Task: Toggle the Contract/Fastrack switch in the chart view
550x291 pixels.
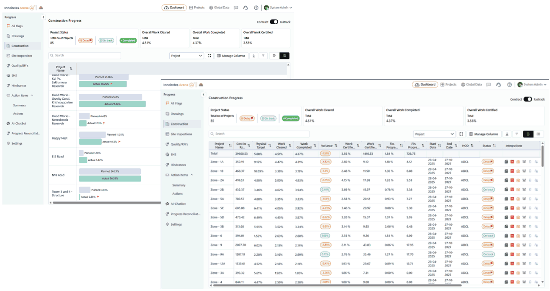Action: point(274,22)
